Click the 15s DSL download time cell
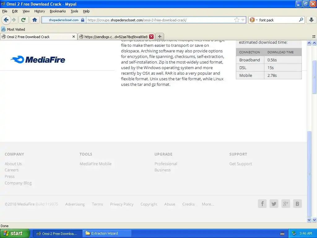The width and height of the screenshot is (317, 238). tap(283, 68)
